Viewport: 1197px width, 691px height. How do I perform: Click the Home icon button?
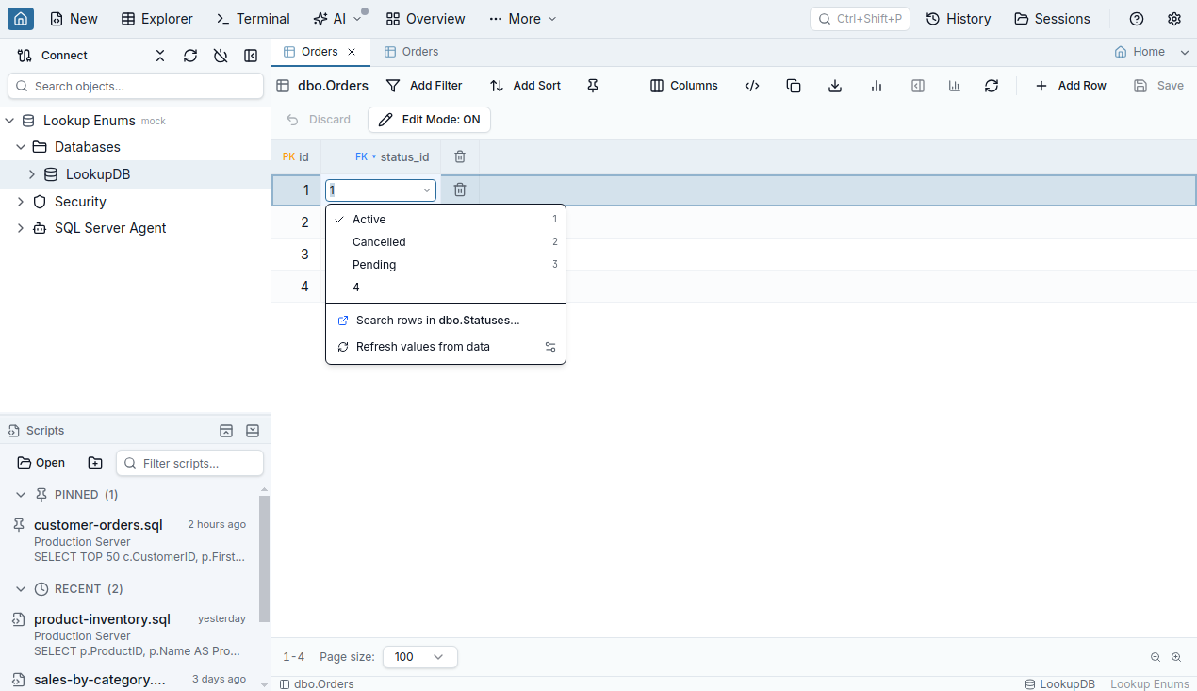pos(21,19)
